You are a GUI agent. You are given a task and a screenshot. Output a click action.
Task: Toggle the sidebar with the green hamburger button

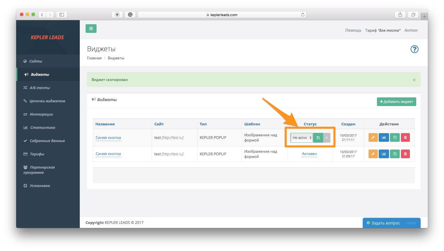[x=91, y=29]
